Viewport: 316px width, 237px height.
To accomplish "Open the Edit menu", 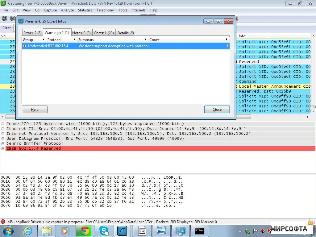I will pos(15,10).
